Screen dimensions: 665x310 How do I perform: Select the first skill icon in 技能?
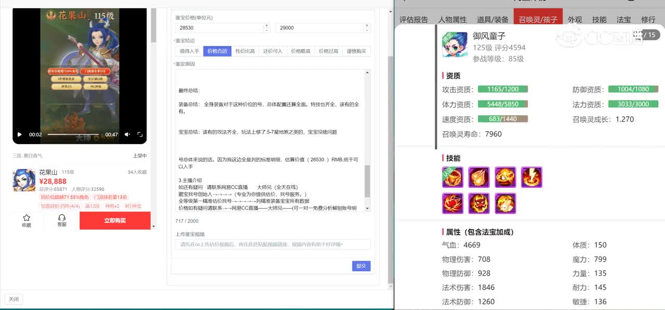[x=453, y=177]
